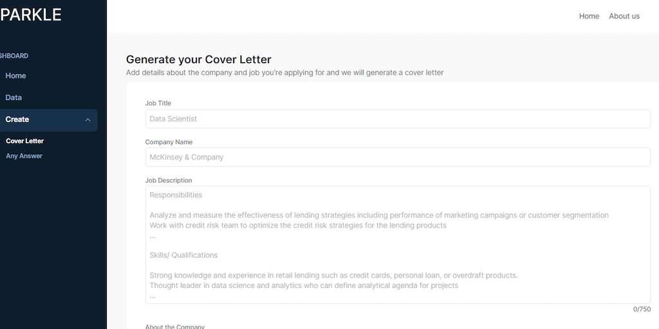The width and height of the screenshot is (659, 329).
Task: Select the Create sidebar menu label
Action: tap(17, 120)
